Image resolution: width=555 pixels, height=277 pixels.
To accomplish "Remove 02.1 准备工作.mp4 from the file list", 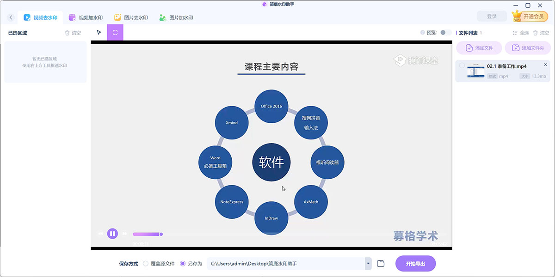I will (x=546, y=65).
